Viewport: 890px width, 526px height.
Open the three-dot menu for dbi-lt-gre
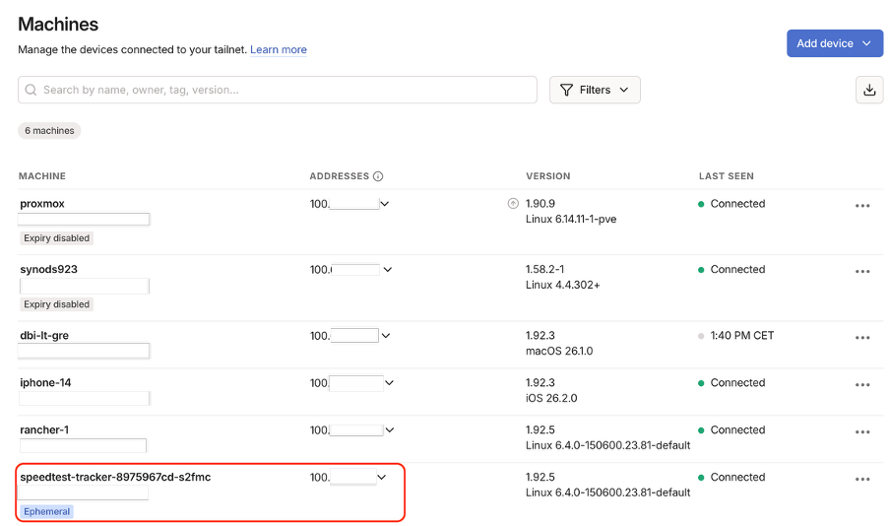(x=862, y=337)
